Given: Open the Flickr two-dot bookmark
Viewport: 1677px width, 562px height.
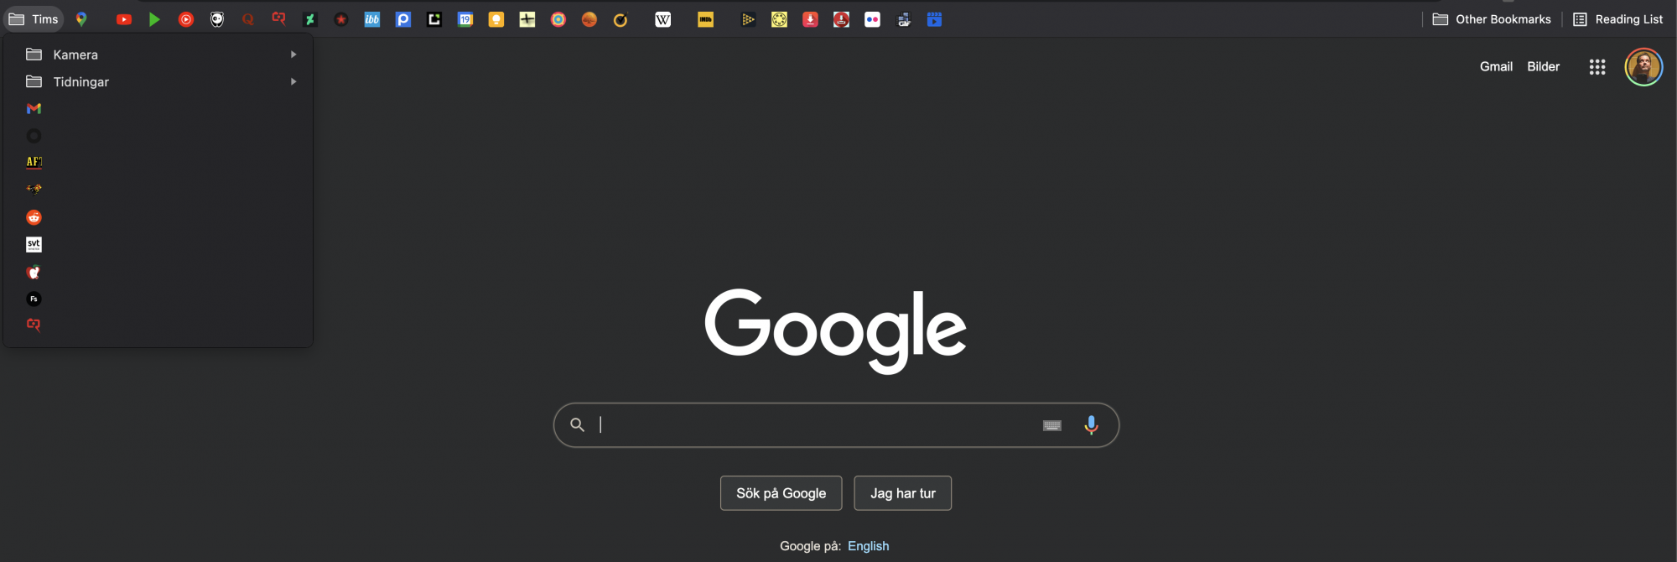Looking at the screenshot, I should [x=873, y=19].
